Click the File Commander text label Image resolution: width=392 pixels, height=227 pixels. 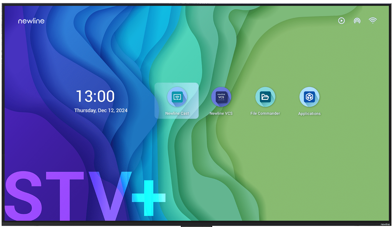tap(265, 113)
